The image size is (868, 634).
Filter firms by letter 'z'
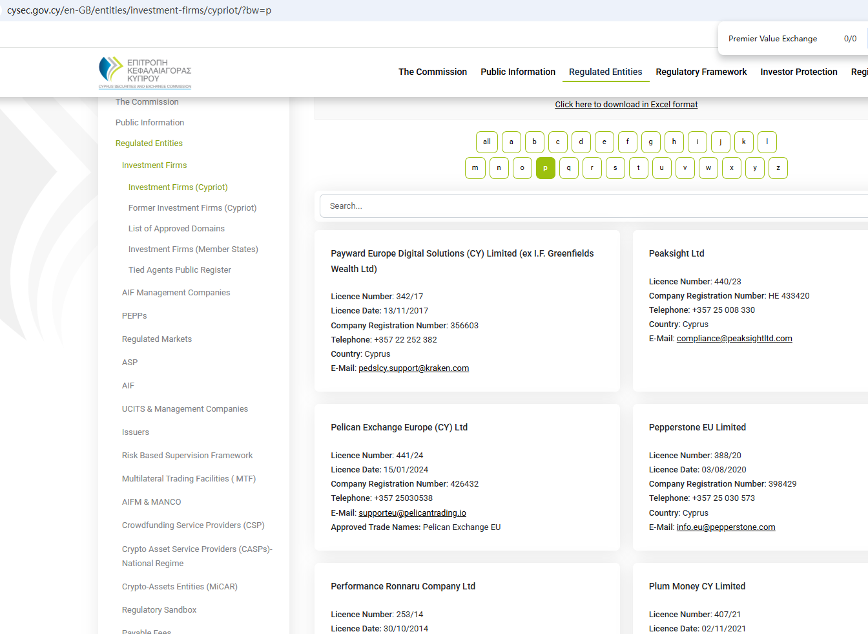pyautogui.click(x=778, y=168)
